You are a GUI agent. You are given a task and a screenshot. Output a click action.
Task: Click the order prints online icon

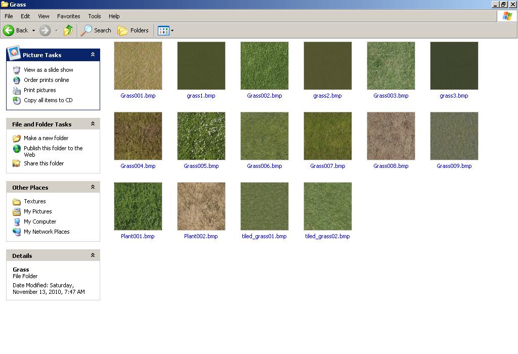tap(17, 80)
